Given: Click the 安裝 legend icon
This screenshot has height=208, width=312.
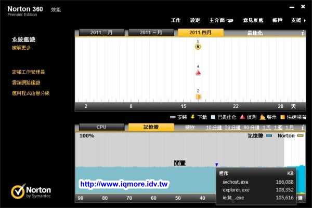Looking at the screenshot, I should click(173, 117).
